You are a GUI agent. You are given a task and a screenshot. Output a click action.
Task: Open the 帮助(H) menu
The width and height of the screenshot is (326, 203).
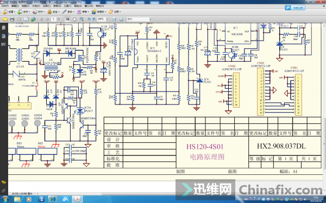click(99, 6)
